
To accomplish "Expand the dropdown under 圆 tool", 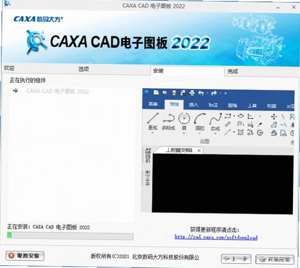I will coord(184,133).
